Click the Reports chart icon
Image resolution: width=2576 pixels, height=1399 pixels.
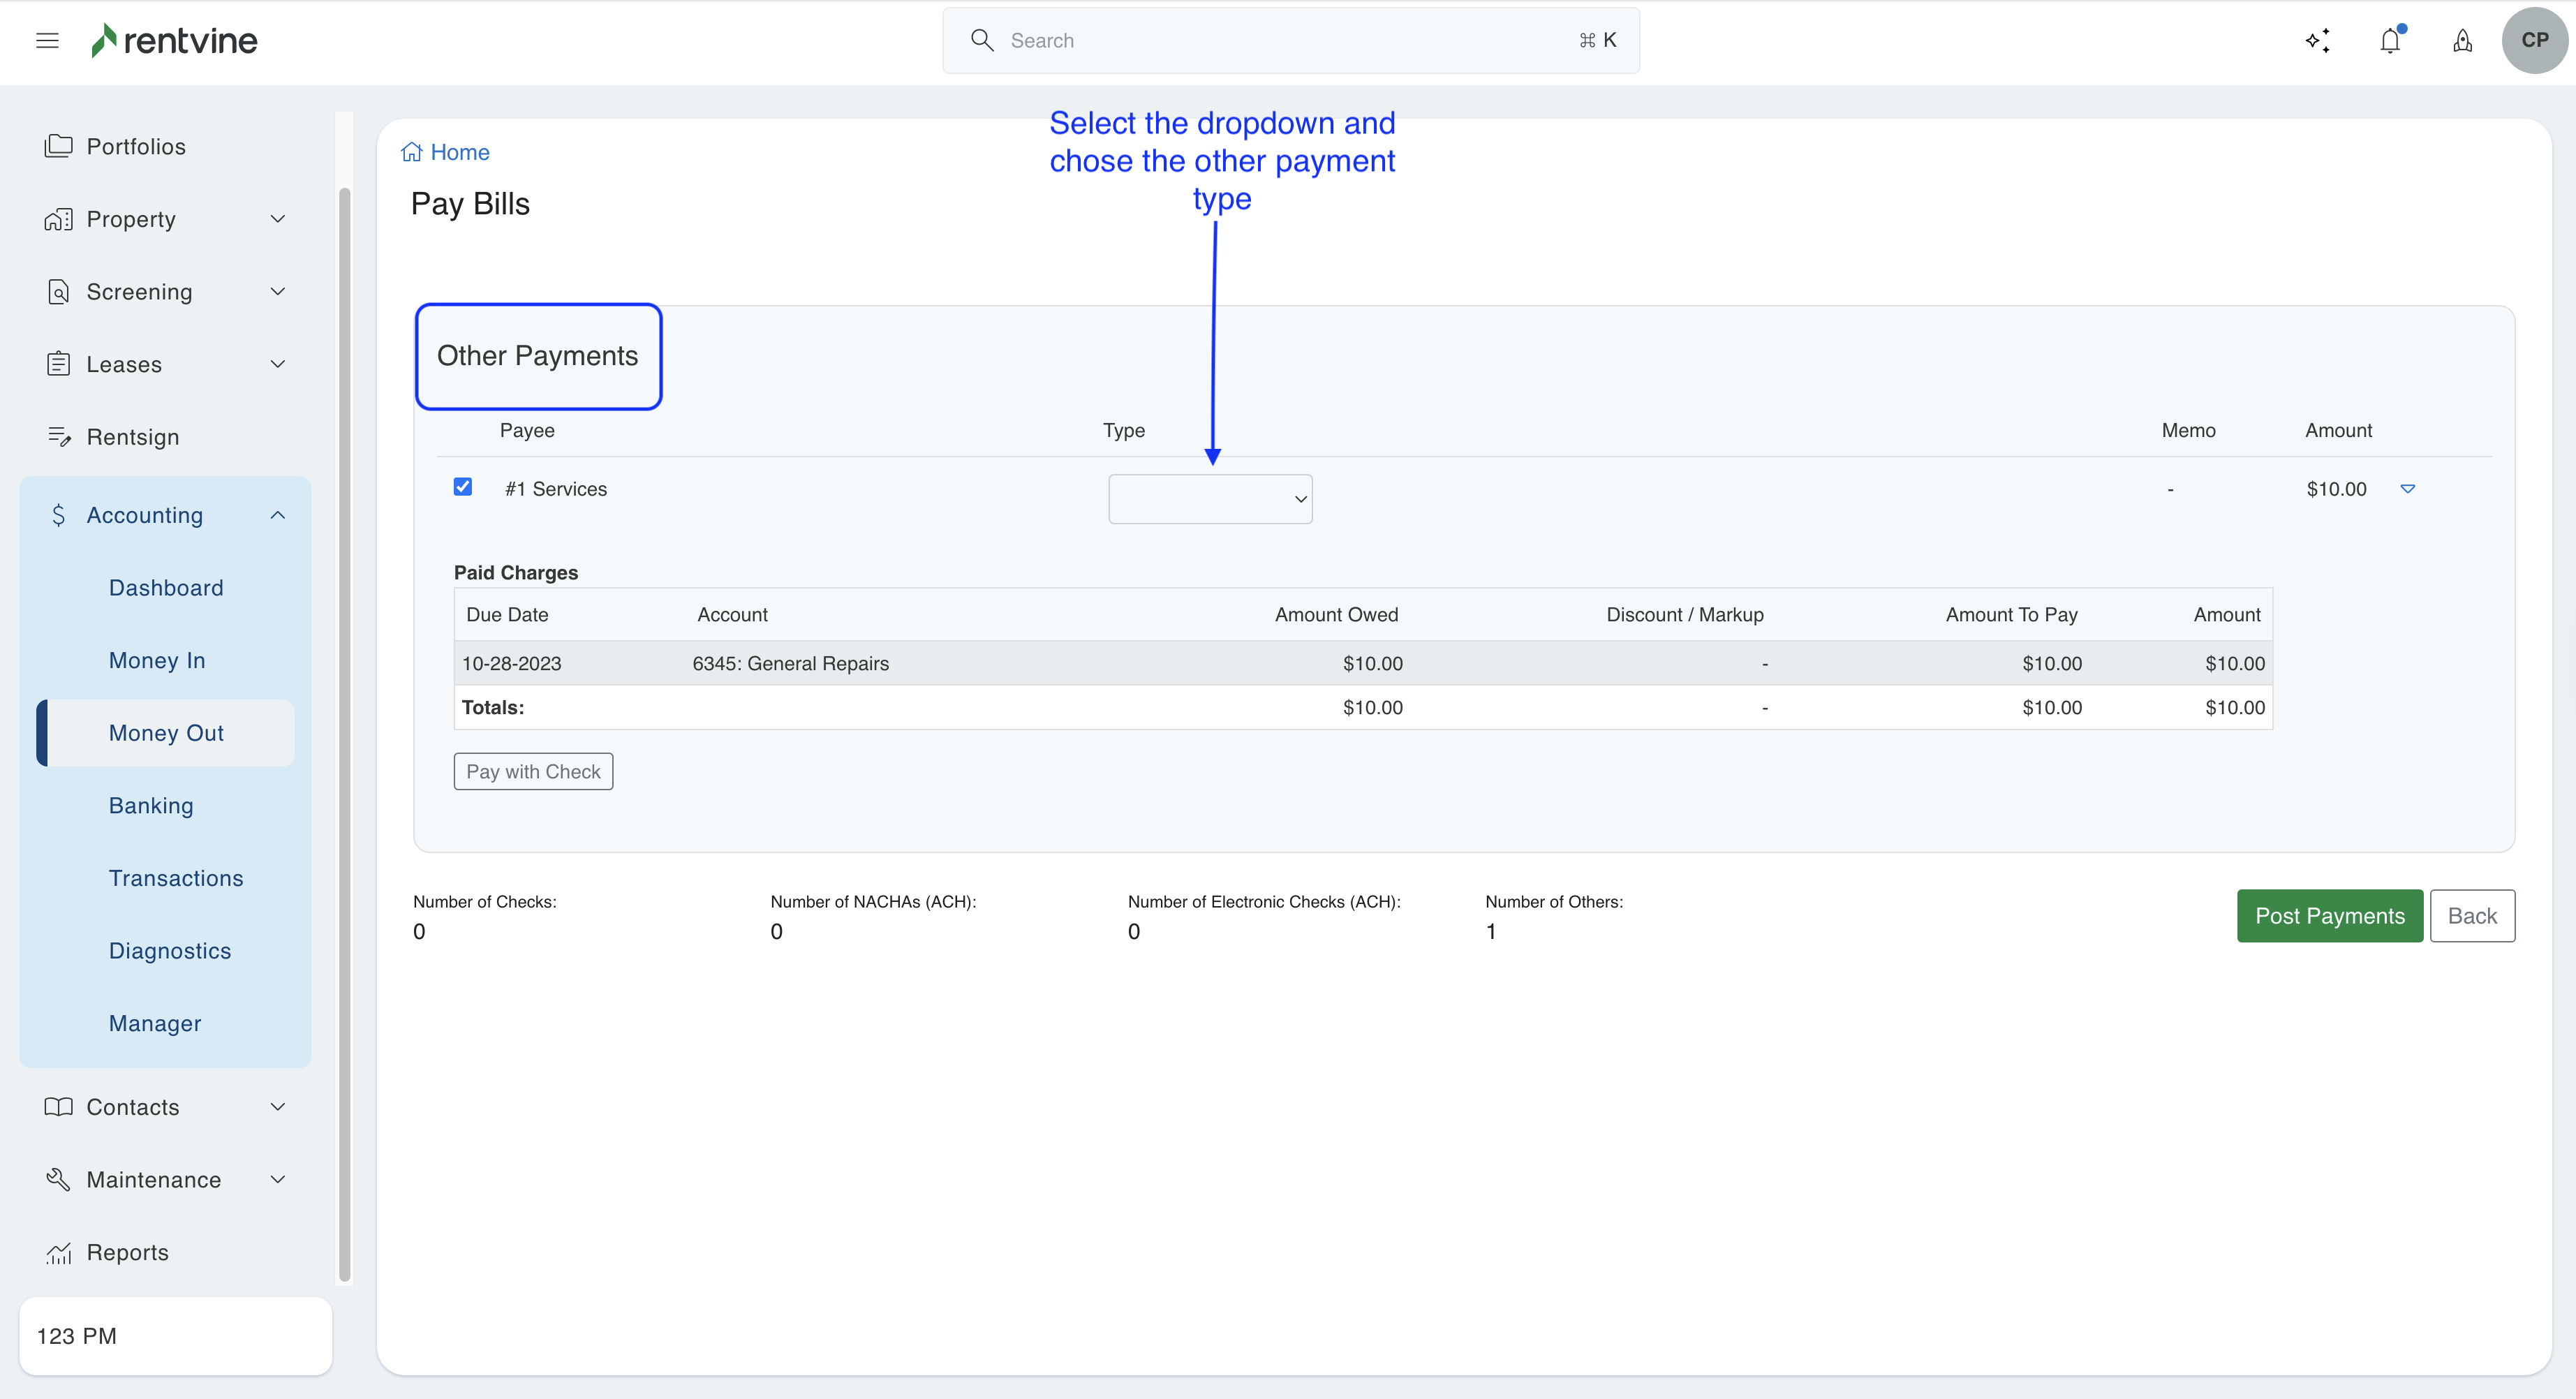click(x=58, y=1253)
